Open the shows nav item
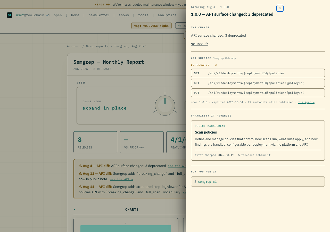 coord(124,15)
